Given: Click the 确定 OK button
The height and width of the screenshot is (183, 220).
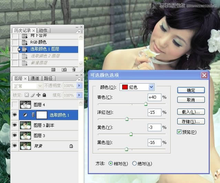Looking at the screenshot, I should click(191, 90).
